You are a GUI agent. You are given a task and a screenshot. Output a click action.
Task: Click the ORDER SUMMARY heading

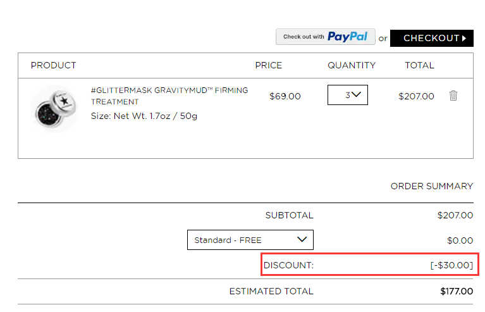point(432,186)
